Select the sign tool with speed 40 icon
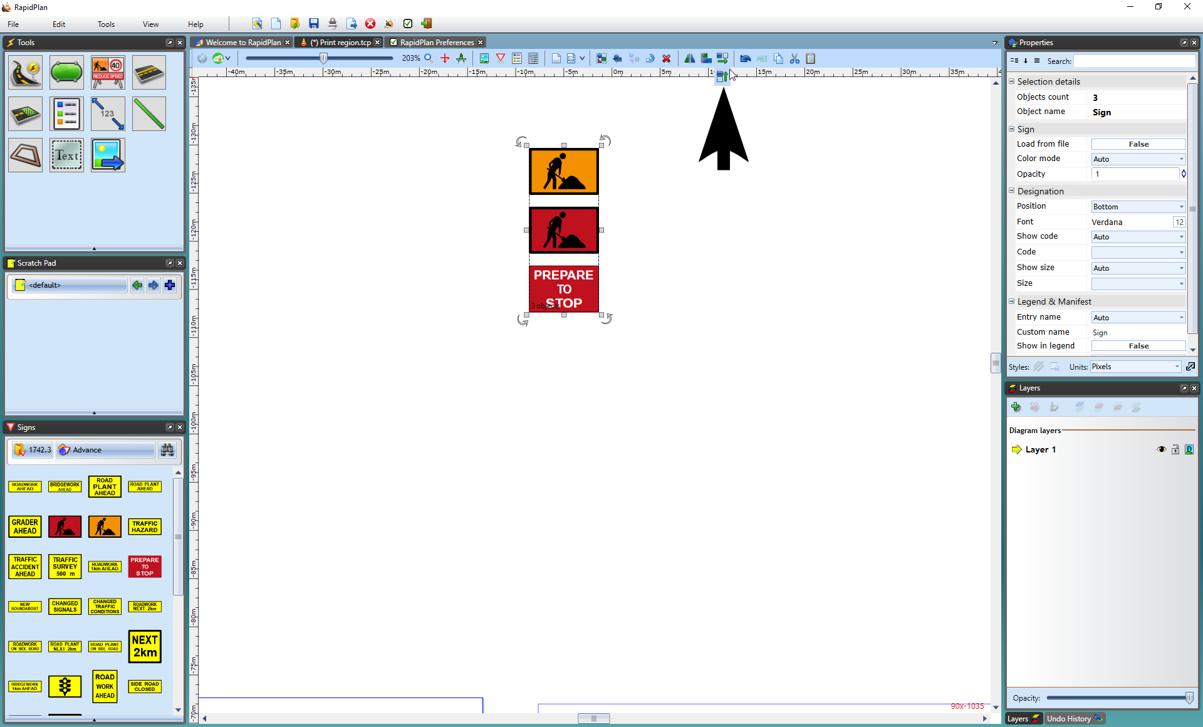This screenshot has height=727, width=1203. coord(108,72)
